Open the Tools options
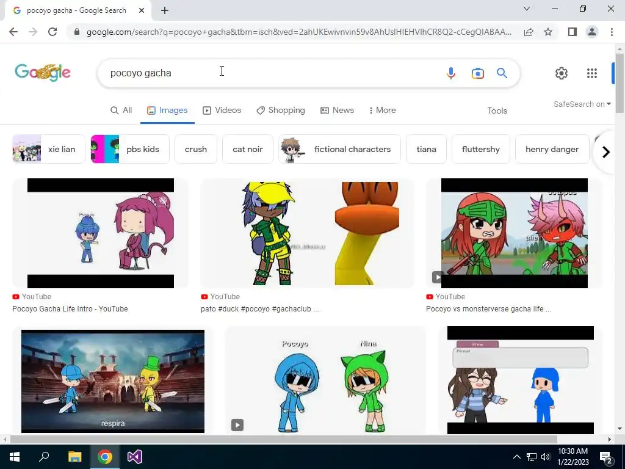This screenshot has height=469, width=625. pos(497,111)
